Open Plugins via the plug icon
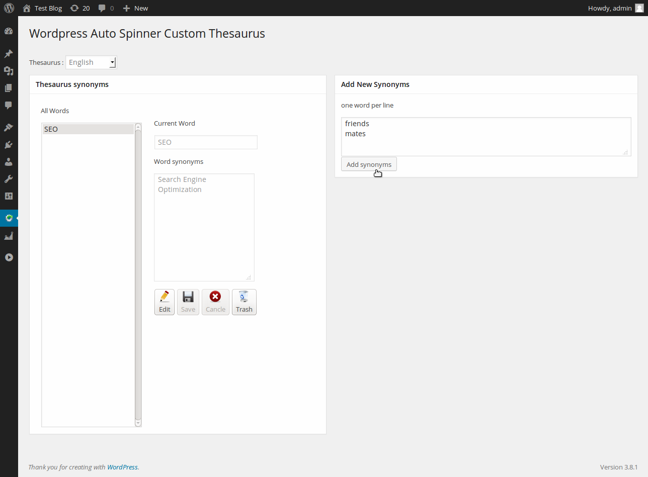Screen dimensions: 648x477 9,145
